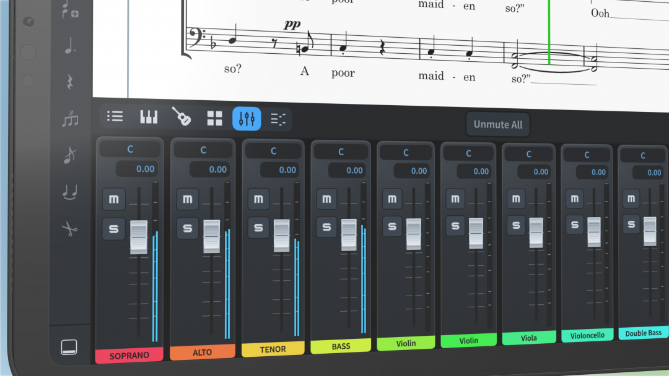Open the guitar fretboard panel

pos(181,116)
